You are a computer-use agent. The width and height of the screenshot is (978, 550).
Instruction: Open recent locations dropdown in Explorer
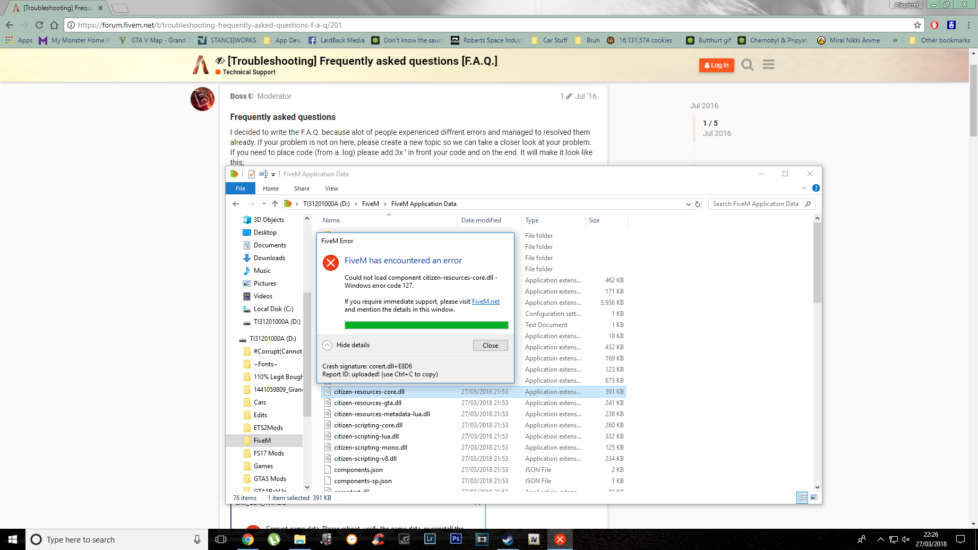[x=264, y=204]
